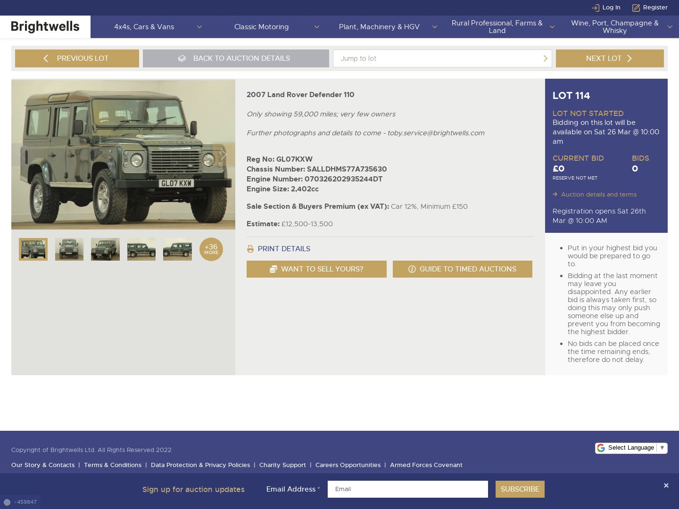This screenshot has width=679, height=509.
Task: Click the 2007 Land Rover Defender 110 title
Action: coord(300,95)
